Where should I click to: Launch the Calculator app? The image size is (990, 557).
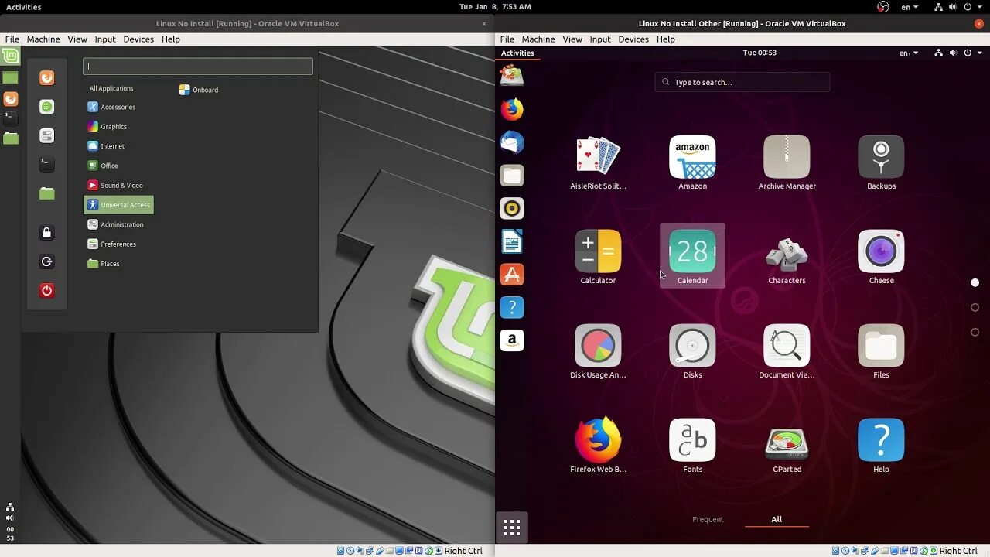point(598,257)
